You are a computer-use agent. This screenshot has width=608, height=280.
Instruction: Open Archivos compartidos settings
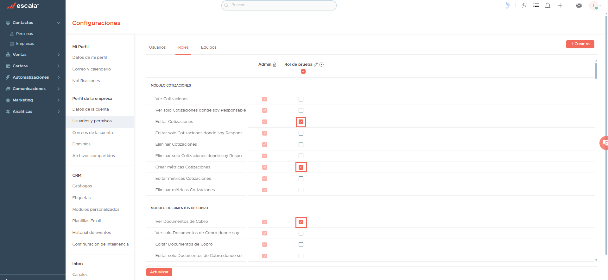click(93, 156)
